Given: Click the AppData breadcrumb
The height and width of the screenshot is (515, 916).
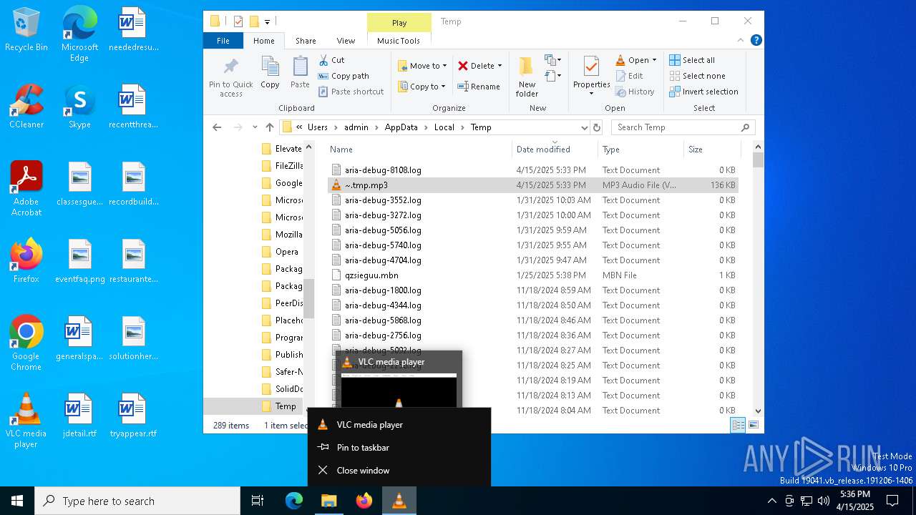Looking at the screenshot, I should 401,127.
